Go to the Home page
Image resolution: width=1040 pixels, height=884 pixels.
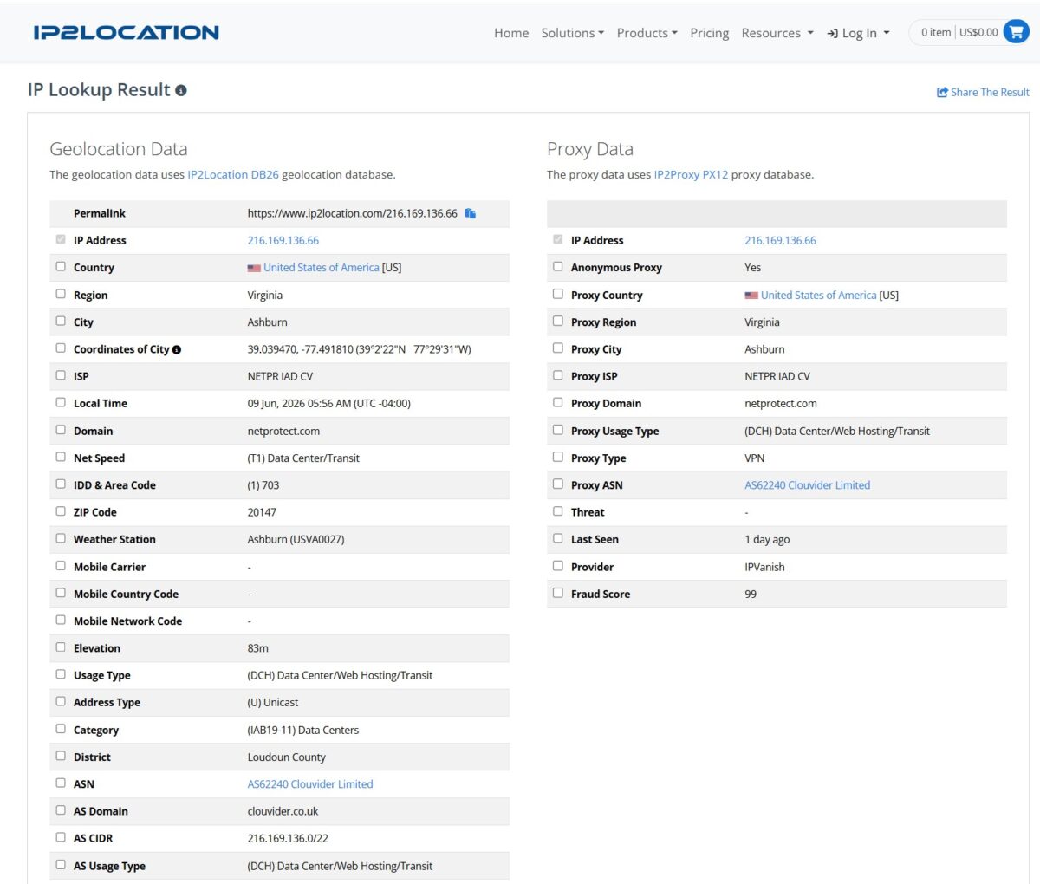(511, 33)
